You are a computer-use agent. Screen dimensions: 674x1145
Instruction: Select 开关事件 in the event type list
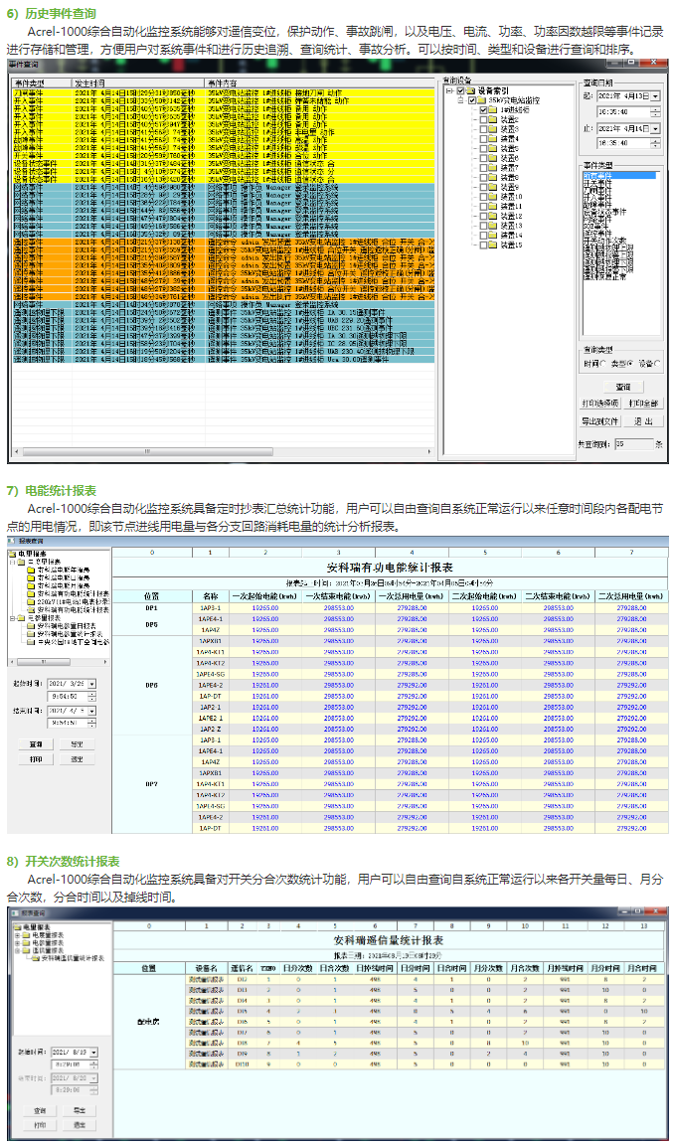[598, 183]
